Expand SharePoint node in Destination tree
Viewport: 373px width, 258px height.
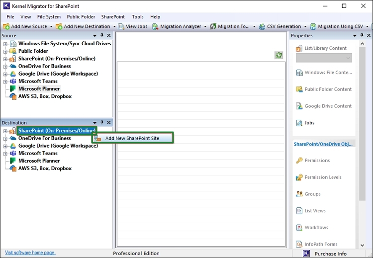click(x=5, y=131)
